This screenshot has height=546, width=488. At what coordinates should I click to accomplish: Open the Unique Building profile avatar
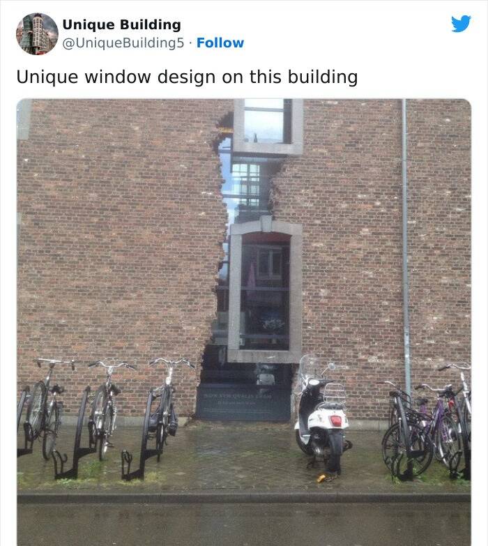point(37,33)
